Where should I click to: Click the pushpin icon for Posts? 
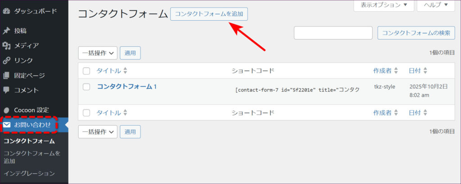coord(6,31)
